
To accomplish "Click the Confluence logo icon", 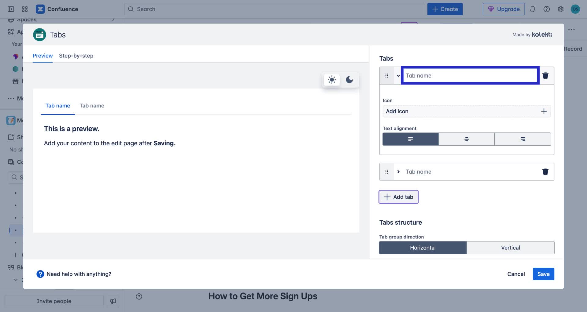I will tap(40, 9).
